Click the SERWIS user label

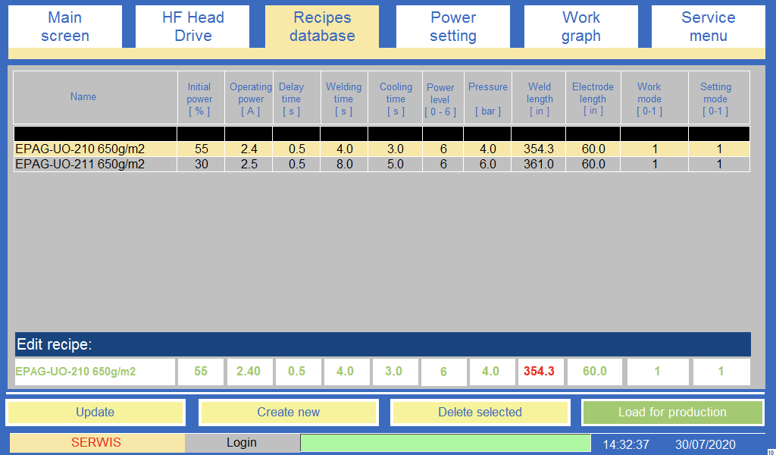96,443
